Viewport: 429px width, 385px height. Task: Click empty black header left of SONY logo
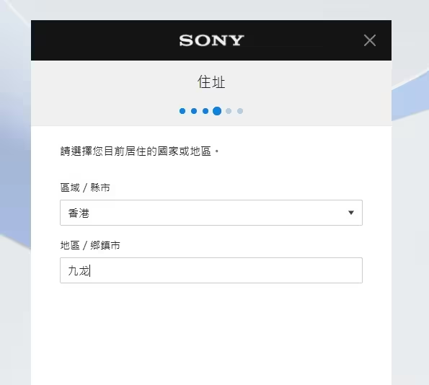click(x=104, y=40)
